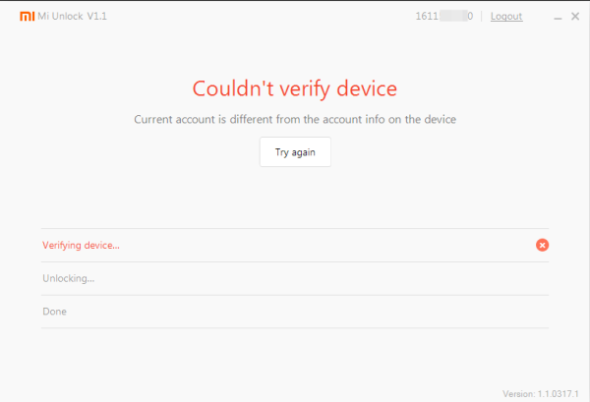Click the divider between account and Logout

482,16
